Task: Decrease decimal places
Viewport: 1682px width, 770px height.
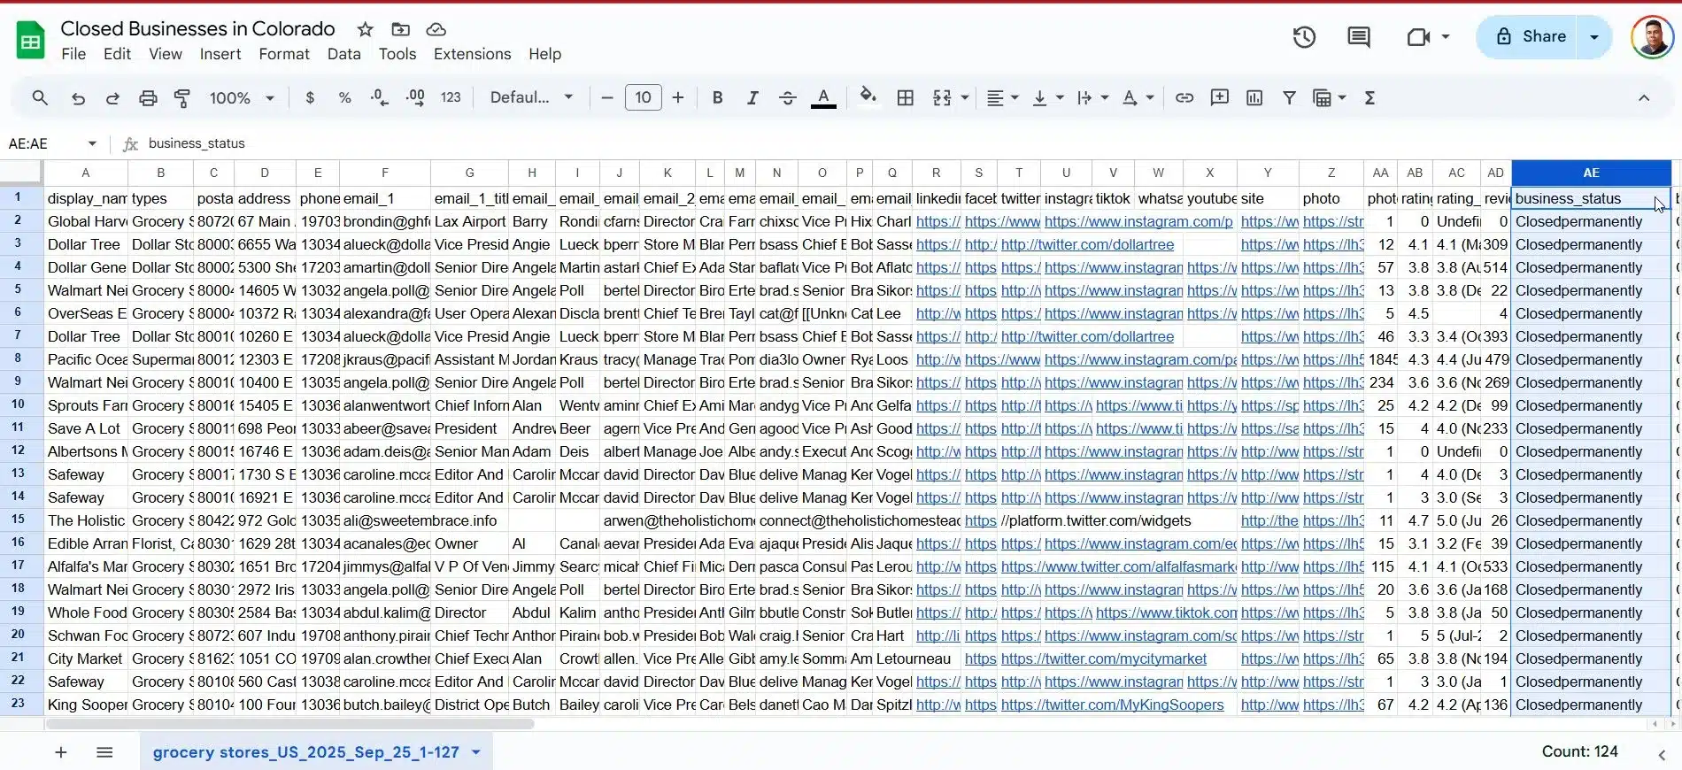Action: pyautogui.click(x=380, y=97)
